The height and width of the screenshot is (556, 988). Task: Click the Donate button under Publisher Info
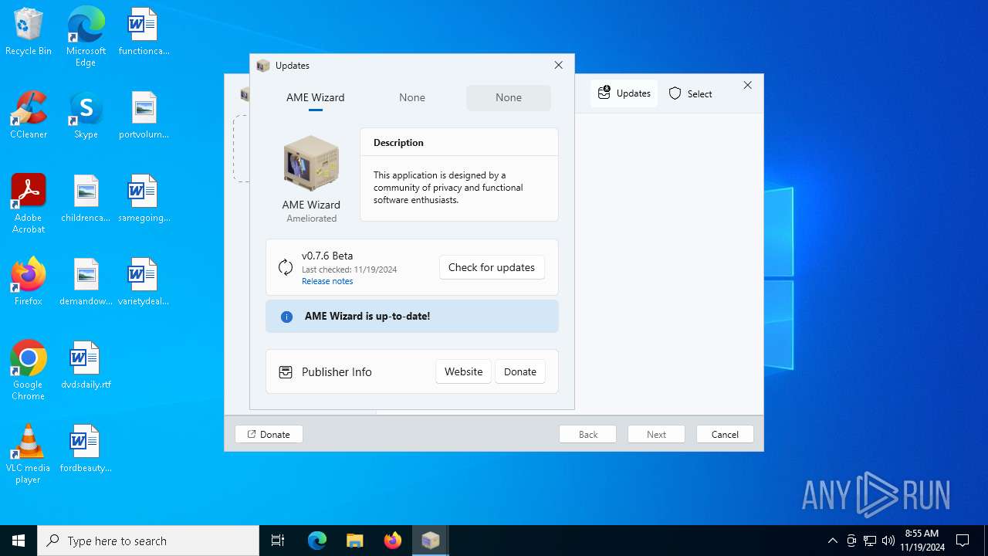click(520, 371)
